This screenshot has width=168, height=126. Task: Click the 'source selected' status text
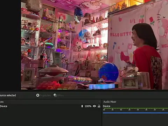point(8,95)
